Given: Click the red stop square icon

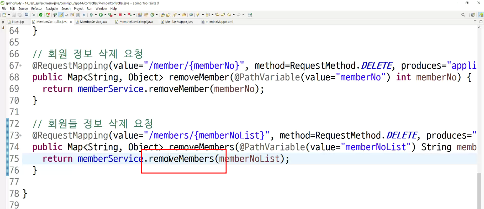Looking at the screenshot, I should [120, 15].
